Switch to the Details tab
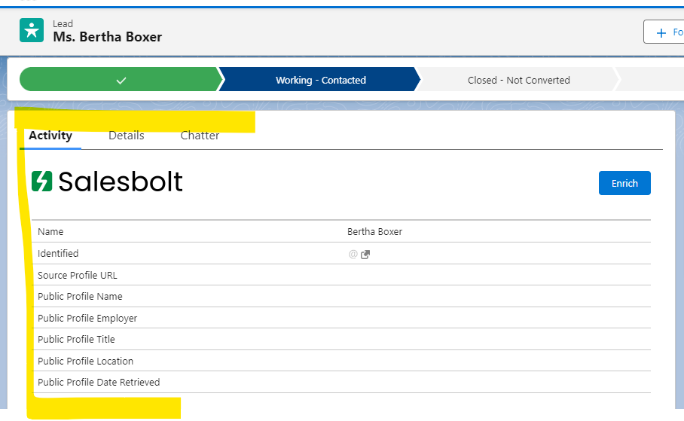Image resolution: width=684 pixels, height=421 pixels. (x=126, y=136)
